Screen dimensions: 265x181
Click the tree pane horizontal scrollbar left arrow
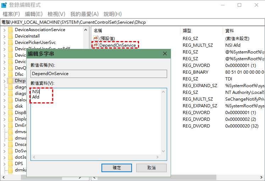[4, 177]
